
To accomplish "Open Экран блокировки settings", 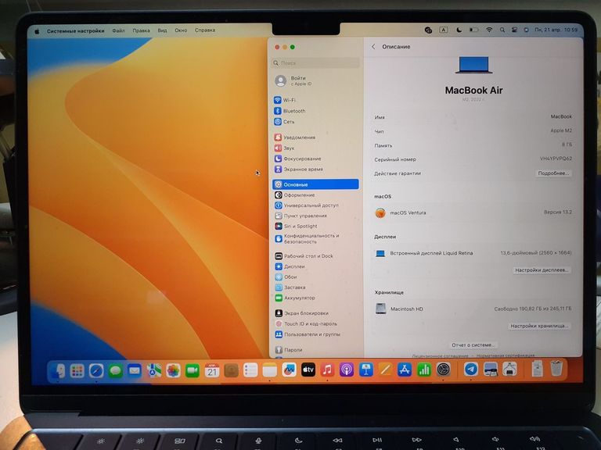I will click(302, 313).
